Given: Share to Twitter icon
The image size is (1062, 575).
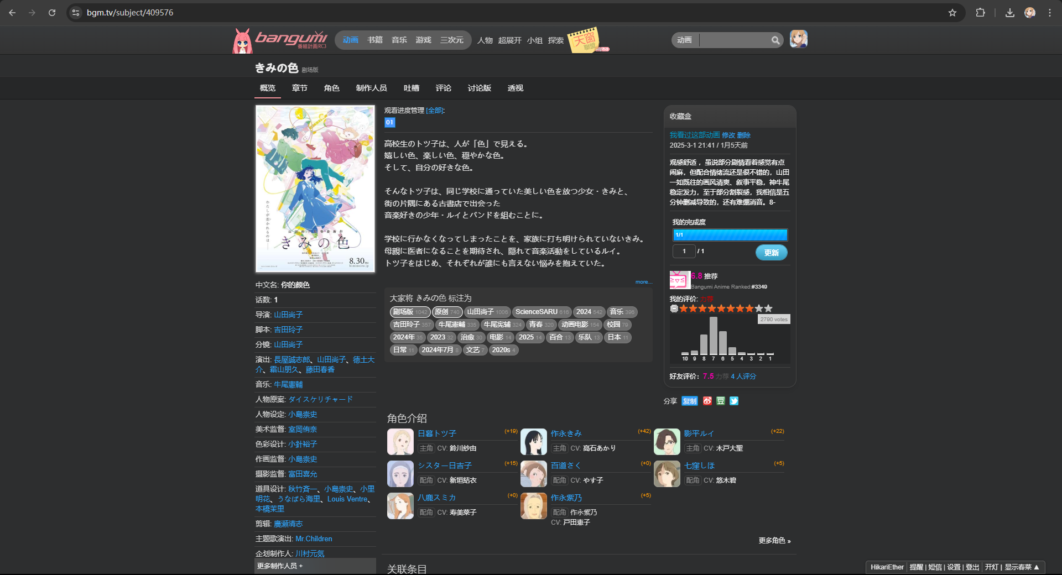Looking at the screenshot, I should (x=734, y=401).
